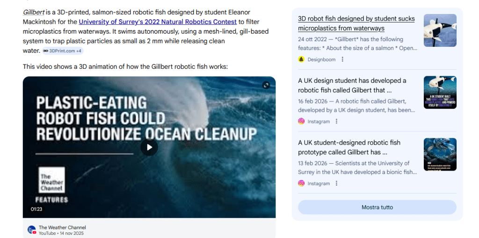The width and height of the screenshot is (479, 238).
Task: Click first Instagram source icon
Action: tap(301, 121)
